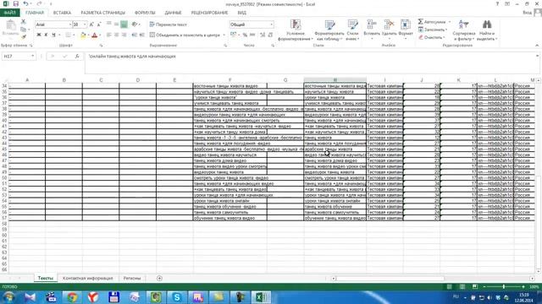This screenshot has width=542, height=304.
Task: Expand the merge and center options arrow
Action: 224,35
